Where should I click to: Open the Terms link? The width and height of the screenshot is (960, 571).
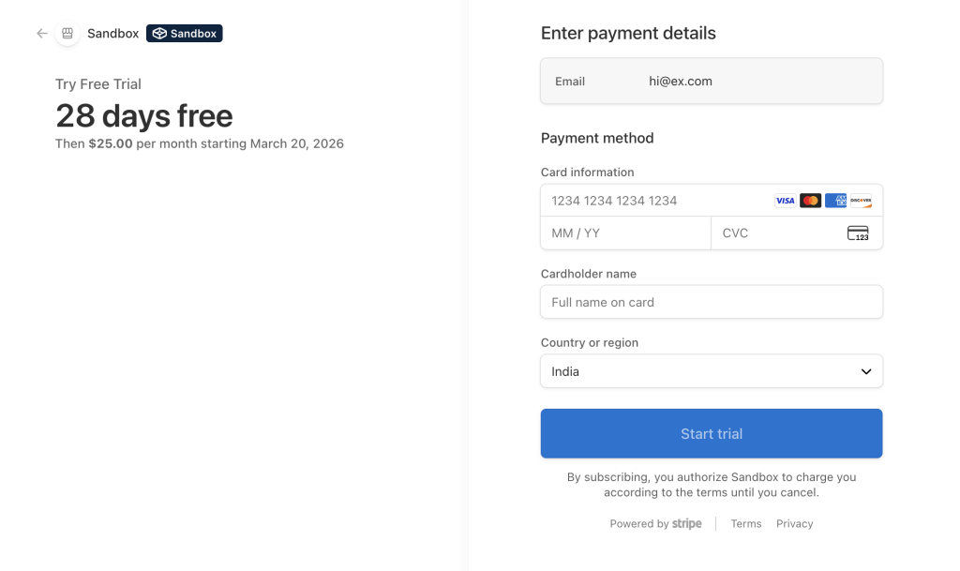746,524
